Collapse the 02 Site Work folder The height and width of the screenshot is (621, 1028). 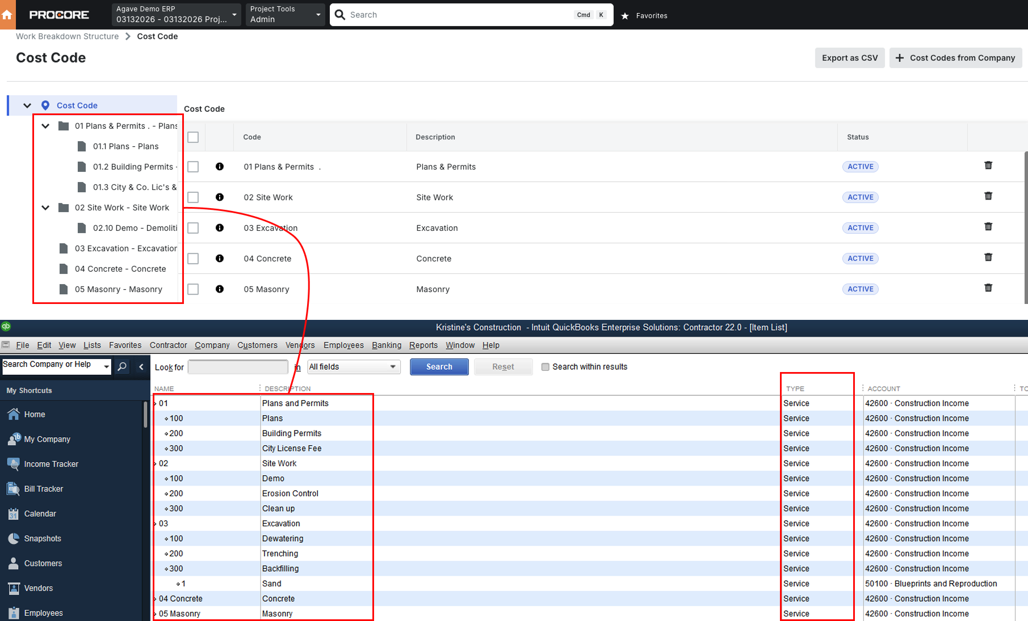pyautogui.click(x=45, y=208)
